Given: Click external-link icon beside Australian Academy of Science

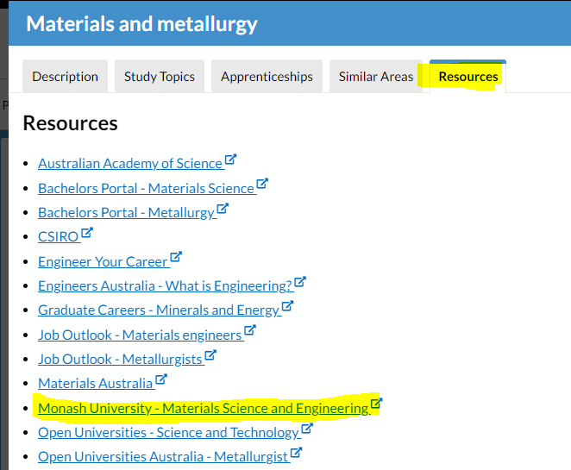Looking at the screenshot, I should tap(230, 160).
